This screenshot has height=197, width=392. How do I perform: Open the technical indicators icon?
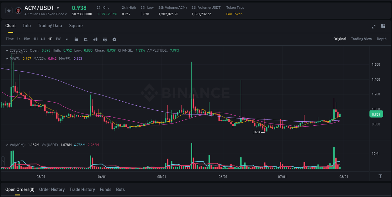(x=85, y=39)
